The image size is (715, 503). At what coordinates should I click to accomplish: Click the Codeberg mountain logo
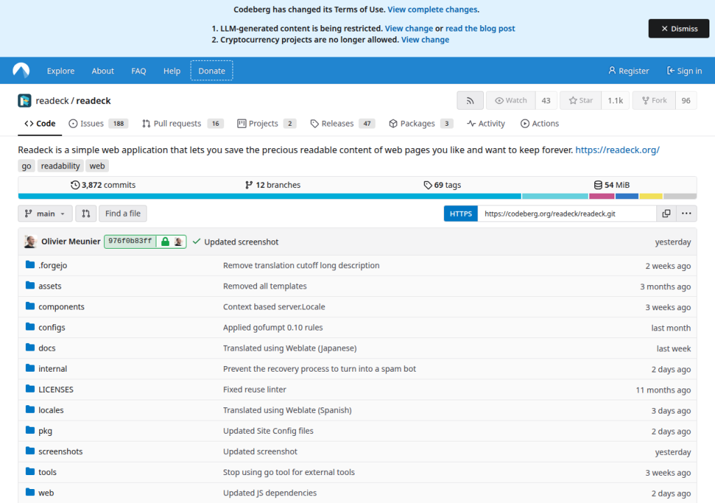point(21,71)
